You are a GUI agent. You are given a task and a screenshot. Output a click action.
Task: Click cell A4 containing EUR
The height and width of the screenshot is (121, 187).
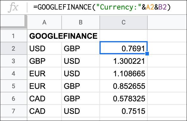pos(44,73)
